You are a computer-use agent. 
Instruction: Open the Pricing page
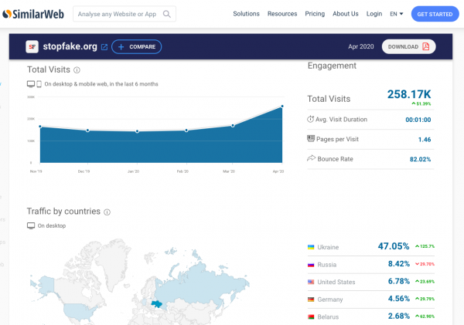pyautogui.click(x=315, y=14)
